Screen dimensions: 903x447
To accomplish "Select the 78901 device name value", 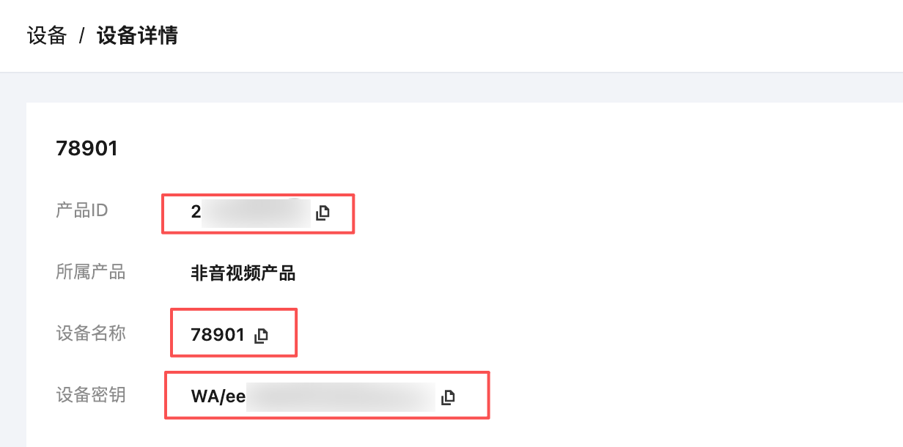I will tap(217, 336).
